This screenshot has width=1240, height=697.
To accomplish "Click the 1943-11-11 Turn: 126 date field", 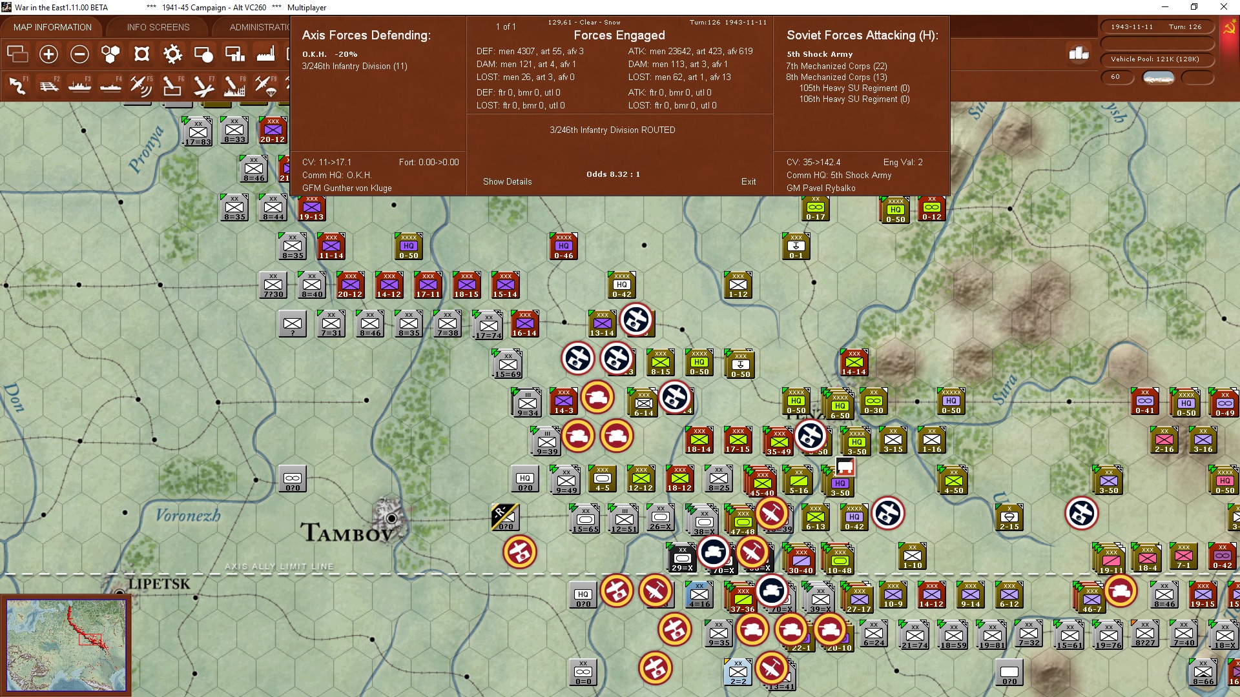I will (x=1157, y=27).
